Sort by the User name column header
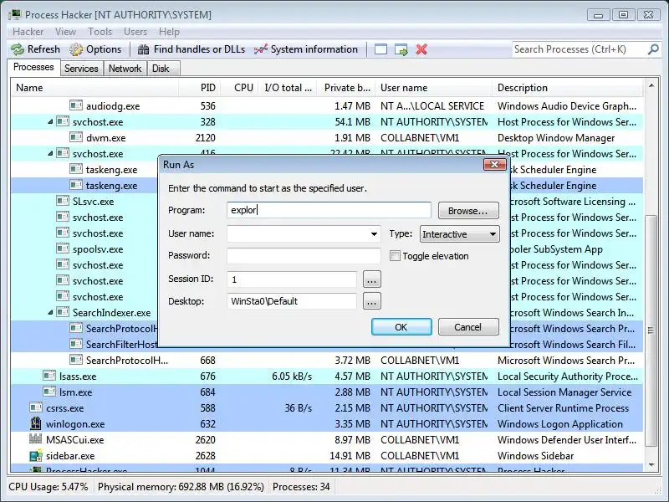 pyautogui.click(x=433, y=88)
